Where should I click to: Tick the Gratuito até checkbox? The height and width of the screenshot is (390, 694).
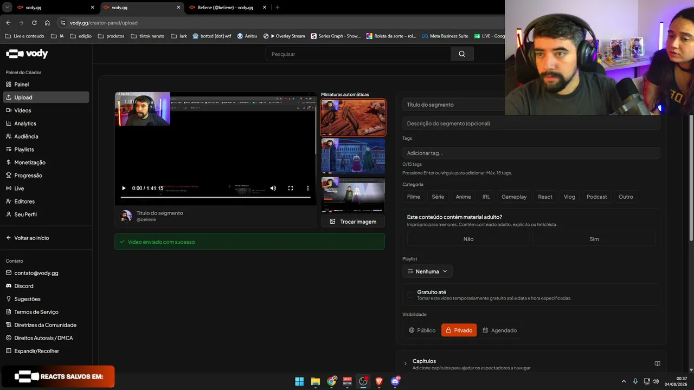click(410, 295)
